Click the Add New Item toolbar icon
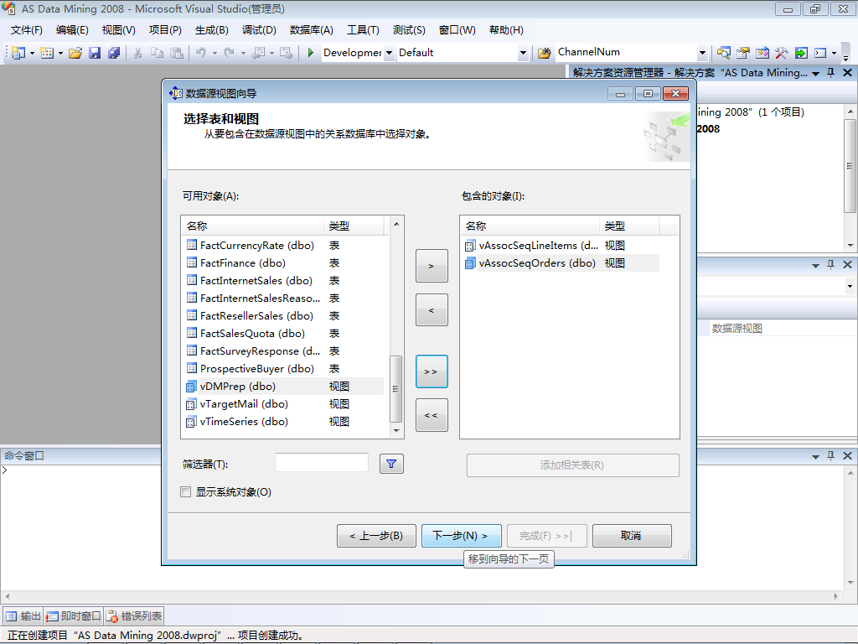858x644 pixels. pos(47,53)
